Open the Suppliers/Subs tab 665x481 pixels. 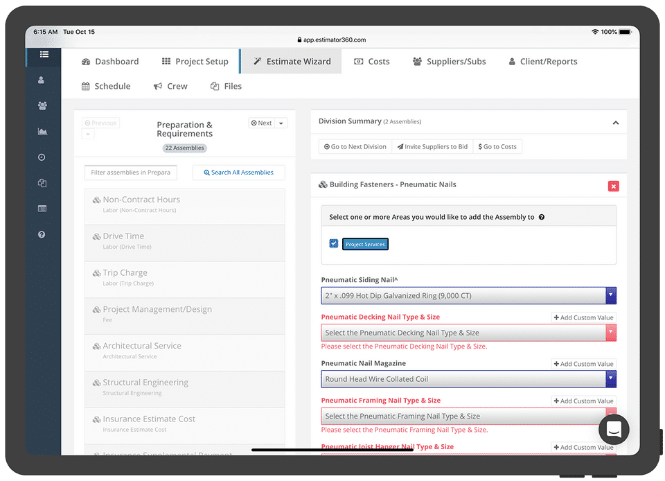pyautogui.click(x=449, y=62)
